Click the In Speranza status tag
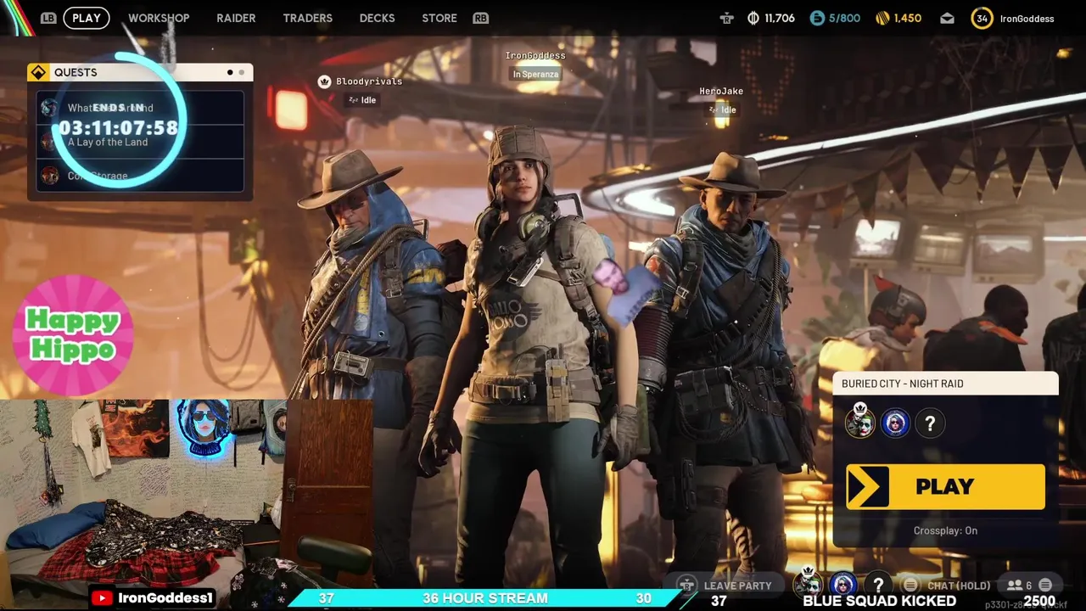The image size is (1086, 611). tap(535, 75)
